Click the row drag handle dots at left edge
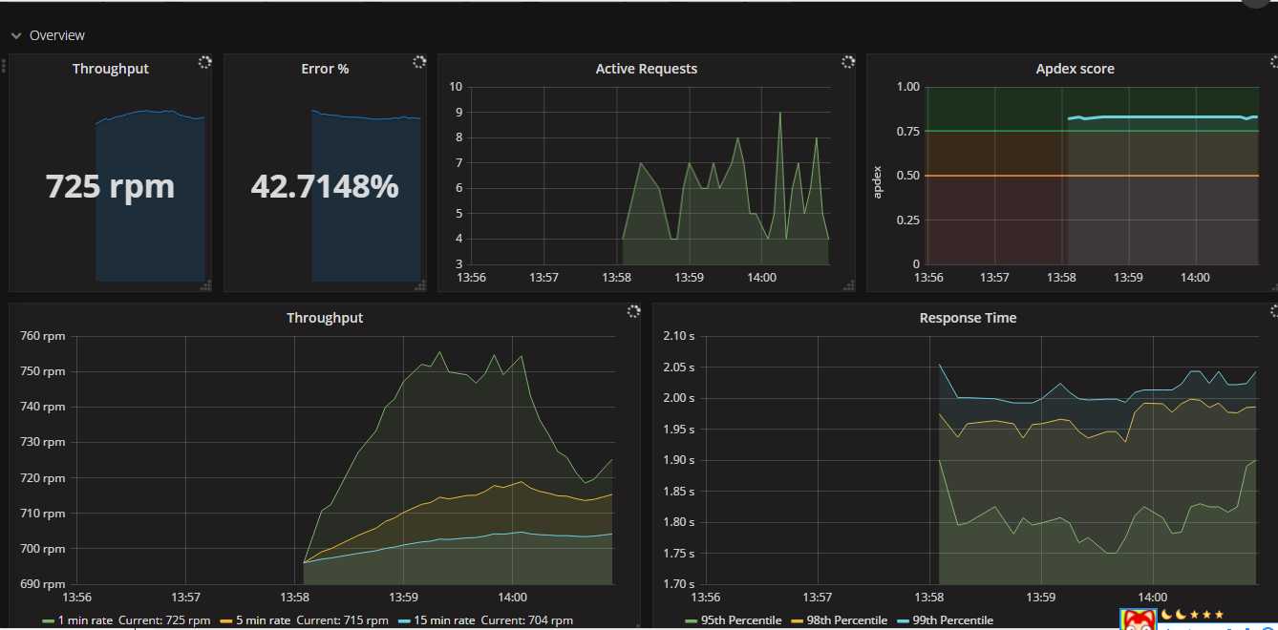The image size is (1278, 630). pyautogui.click(x=4, y=66)
